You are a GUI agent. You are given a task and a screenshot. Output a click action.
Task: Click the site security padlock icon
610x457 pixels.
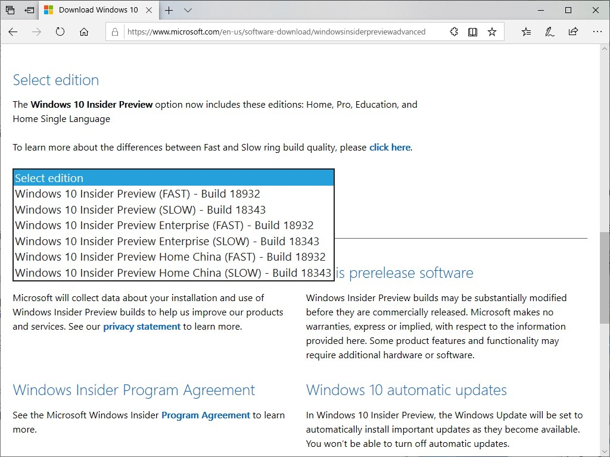(114, 32)
